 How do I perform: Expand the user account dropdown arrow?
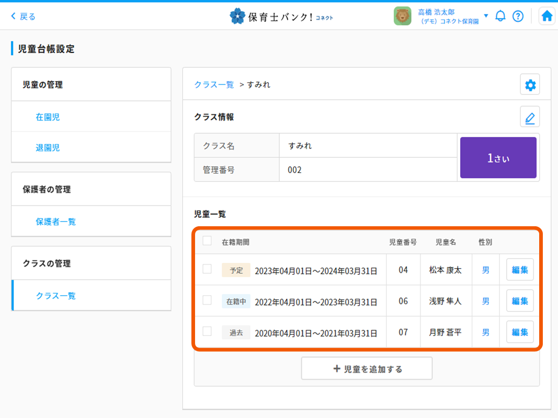(x=486, y=16)
